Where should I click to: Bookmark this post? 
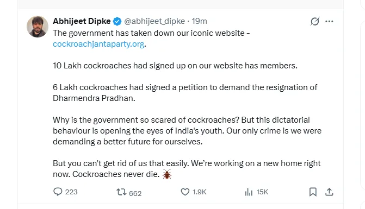313,192
